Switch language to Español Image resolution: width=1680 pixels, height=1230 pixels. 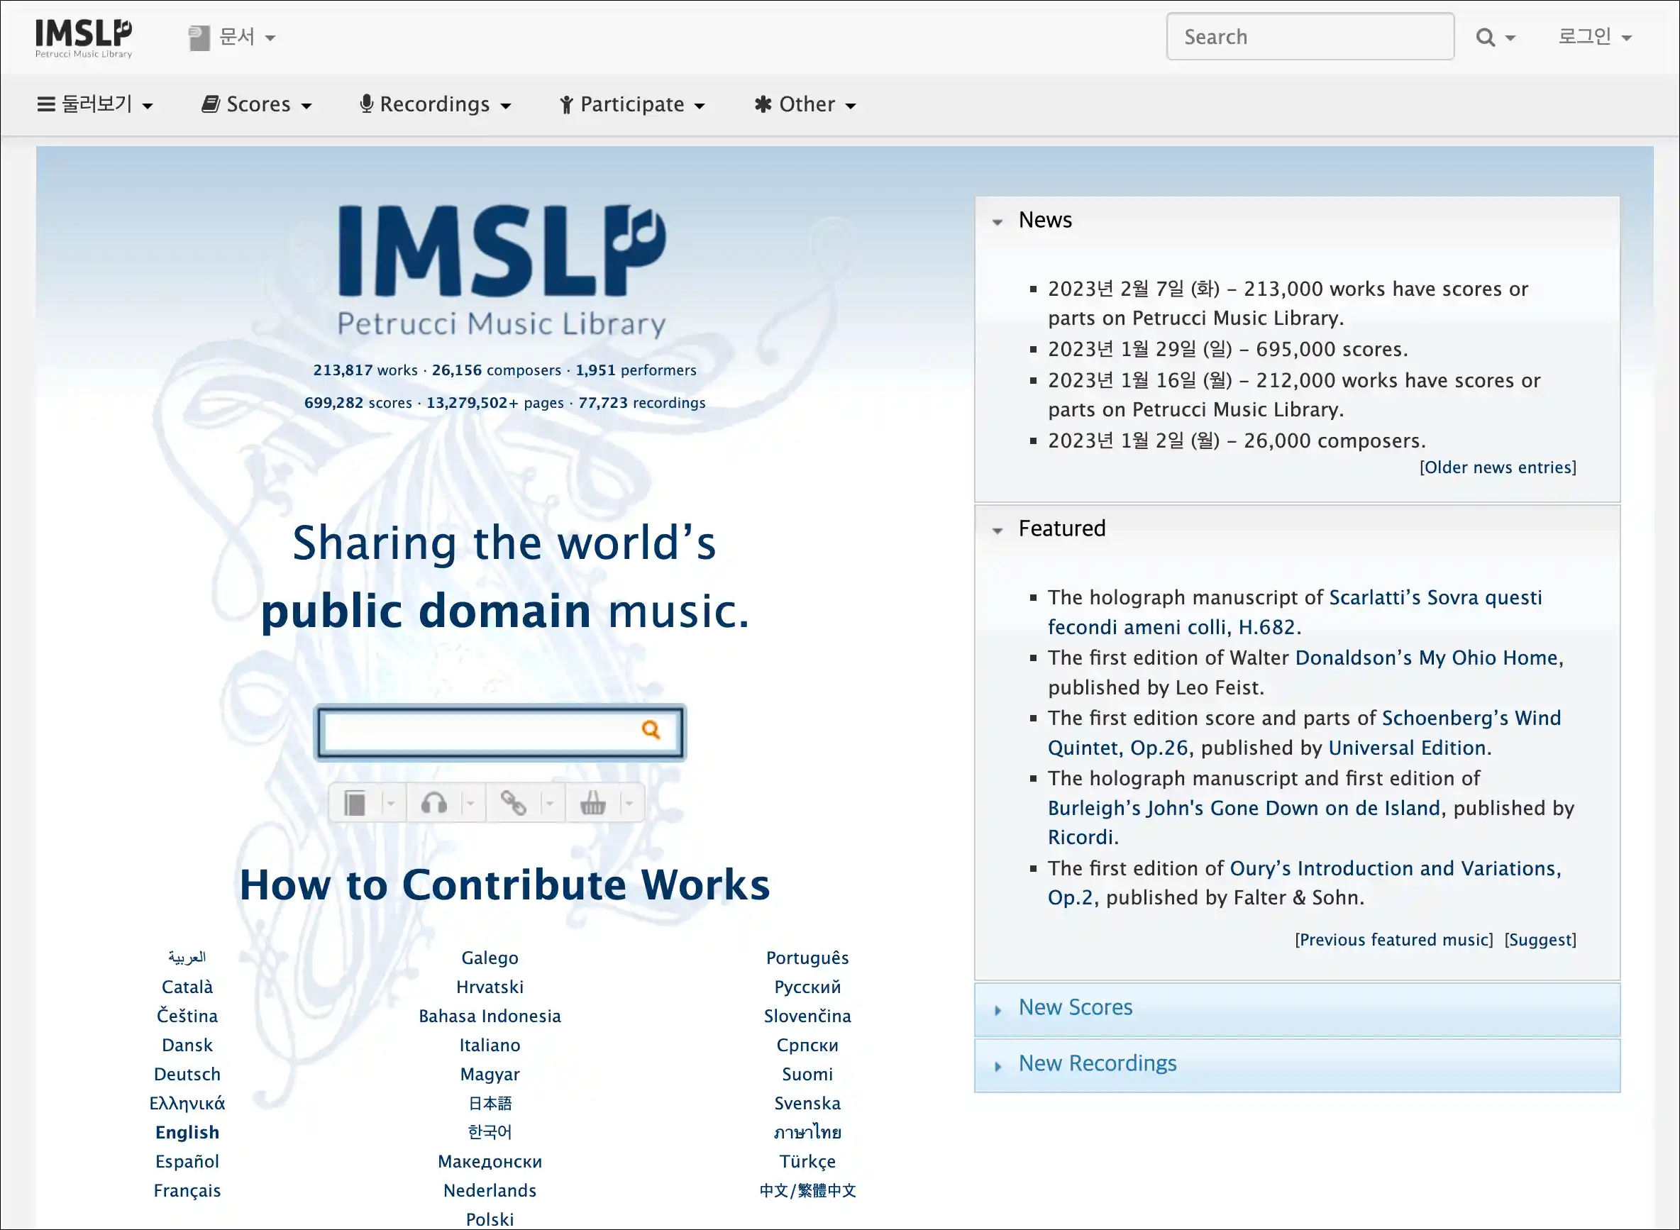tap(187, 1162)
